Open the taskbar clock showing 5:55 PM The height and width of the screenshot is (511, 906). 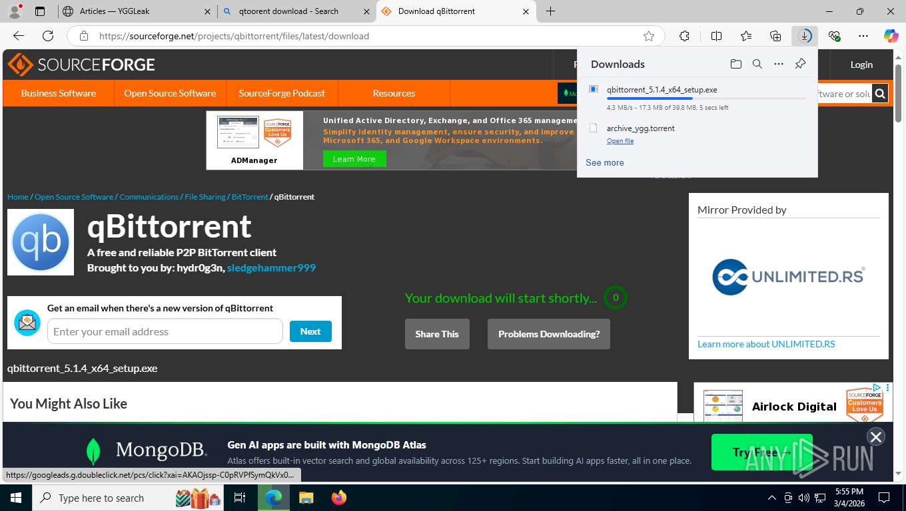849,498
